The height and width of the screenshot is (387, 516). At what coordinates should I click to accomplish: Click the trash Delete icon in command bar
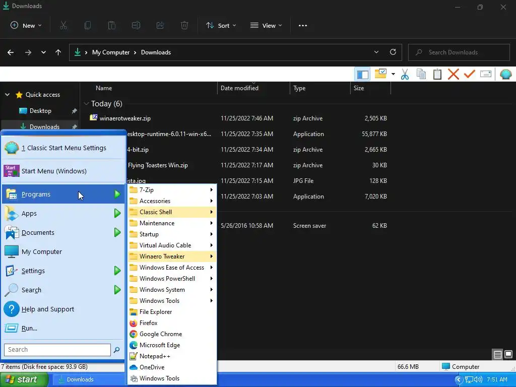pos(184,25)
